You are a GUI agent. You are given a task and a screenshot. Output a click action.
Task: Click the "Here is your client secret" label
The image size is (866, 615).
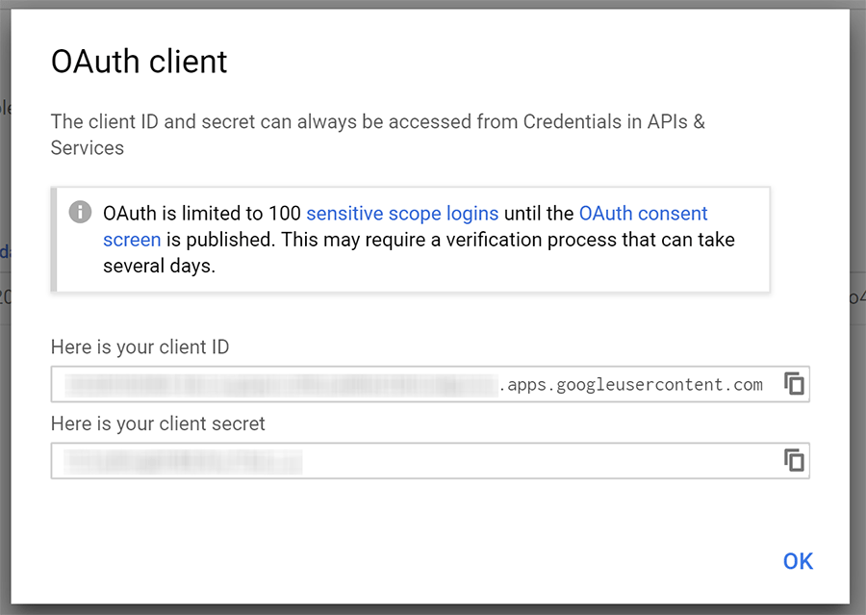point(158,423)
